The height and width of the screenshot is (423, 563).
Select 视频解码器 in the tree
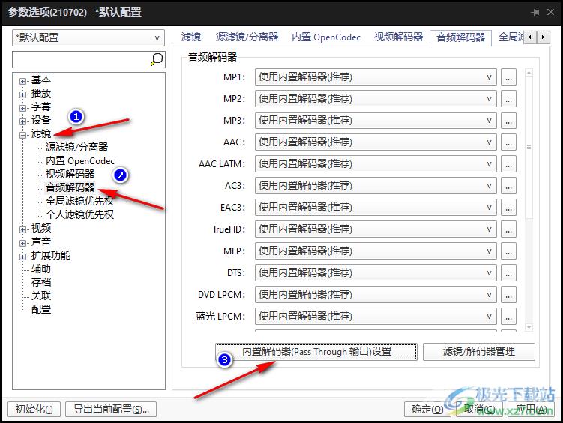click(70, 174)
